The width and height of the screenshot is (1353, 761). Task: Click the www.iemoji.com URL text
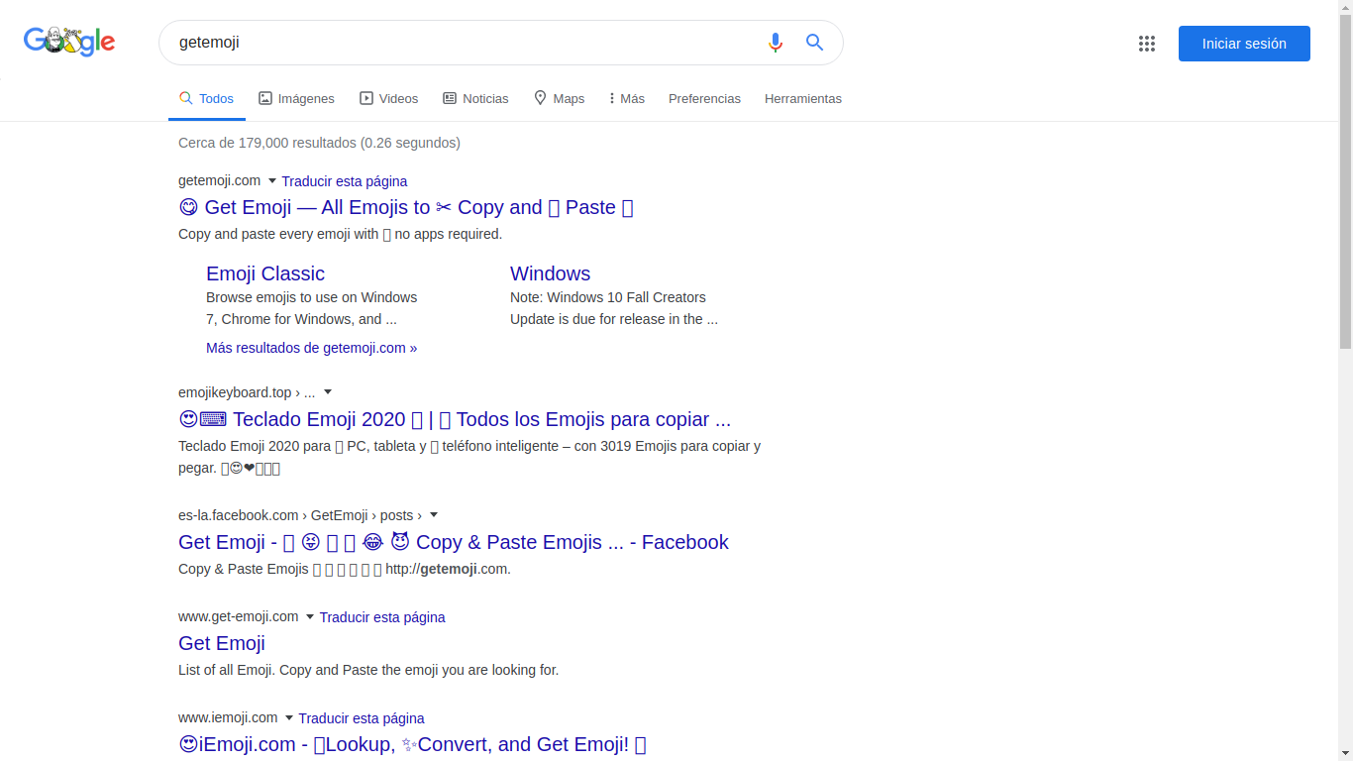(228, 717)
